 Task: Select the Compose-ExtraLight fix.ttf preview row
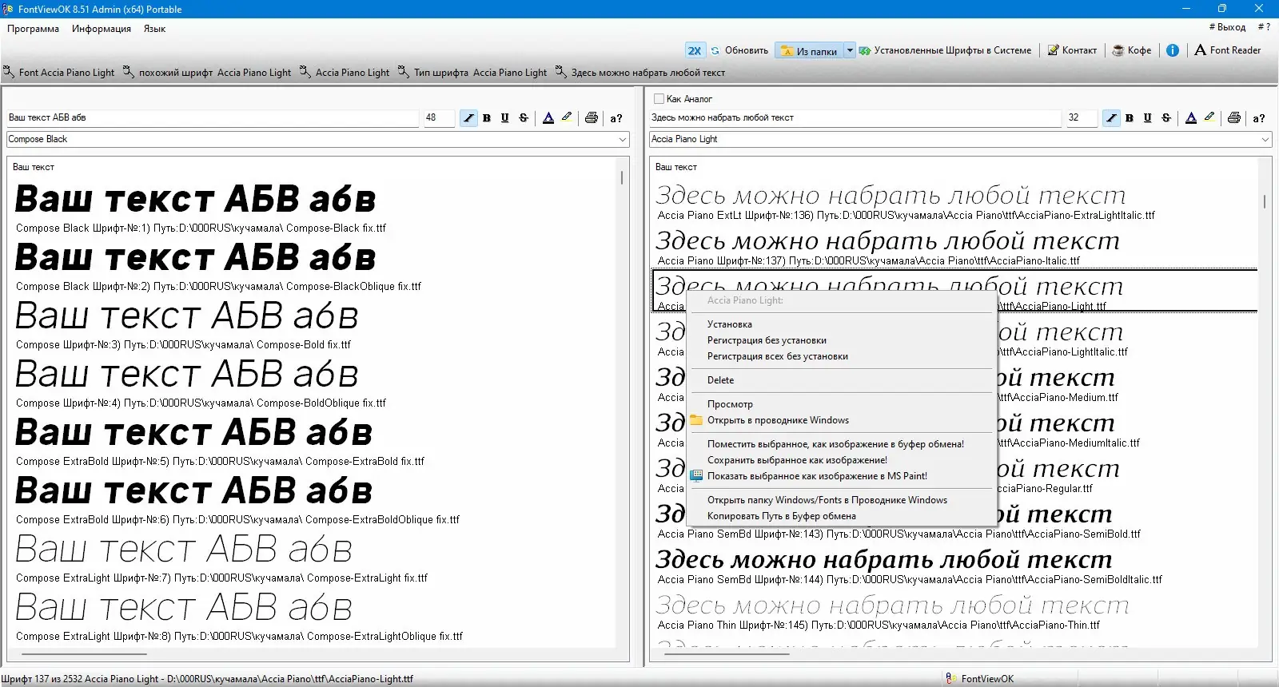pyautogui.click(x=312, y=557)
